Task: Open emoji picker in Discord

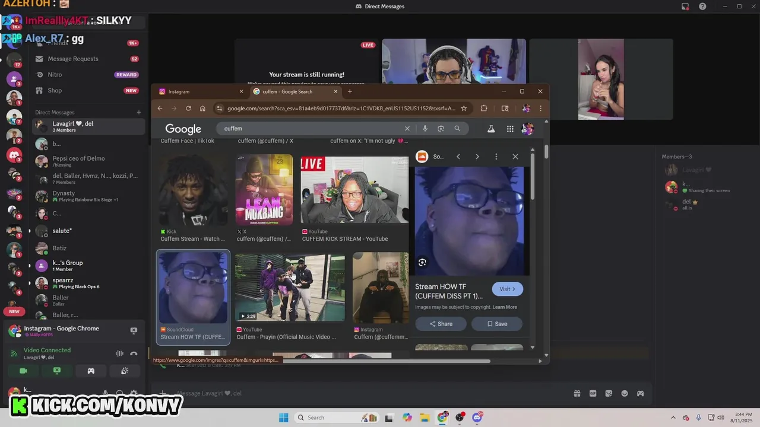Action: tap(625, 393)
